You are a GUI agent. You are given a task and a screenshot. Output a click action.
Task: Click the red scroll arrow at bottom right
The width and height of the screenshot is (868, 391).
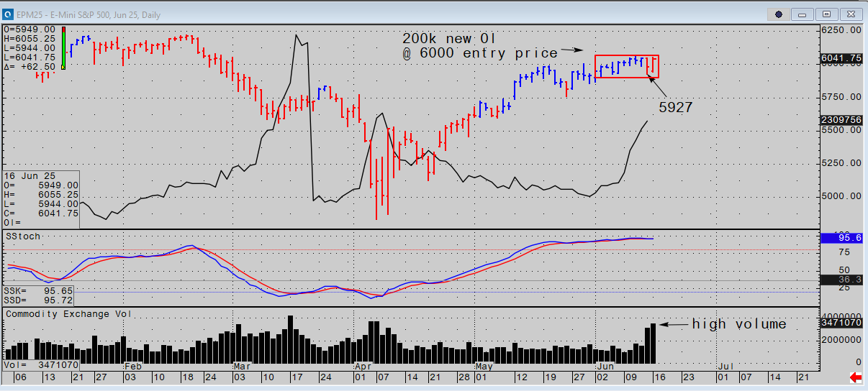pyautogui.click(x=856, y=377)
